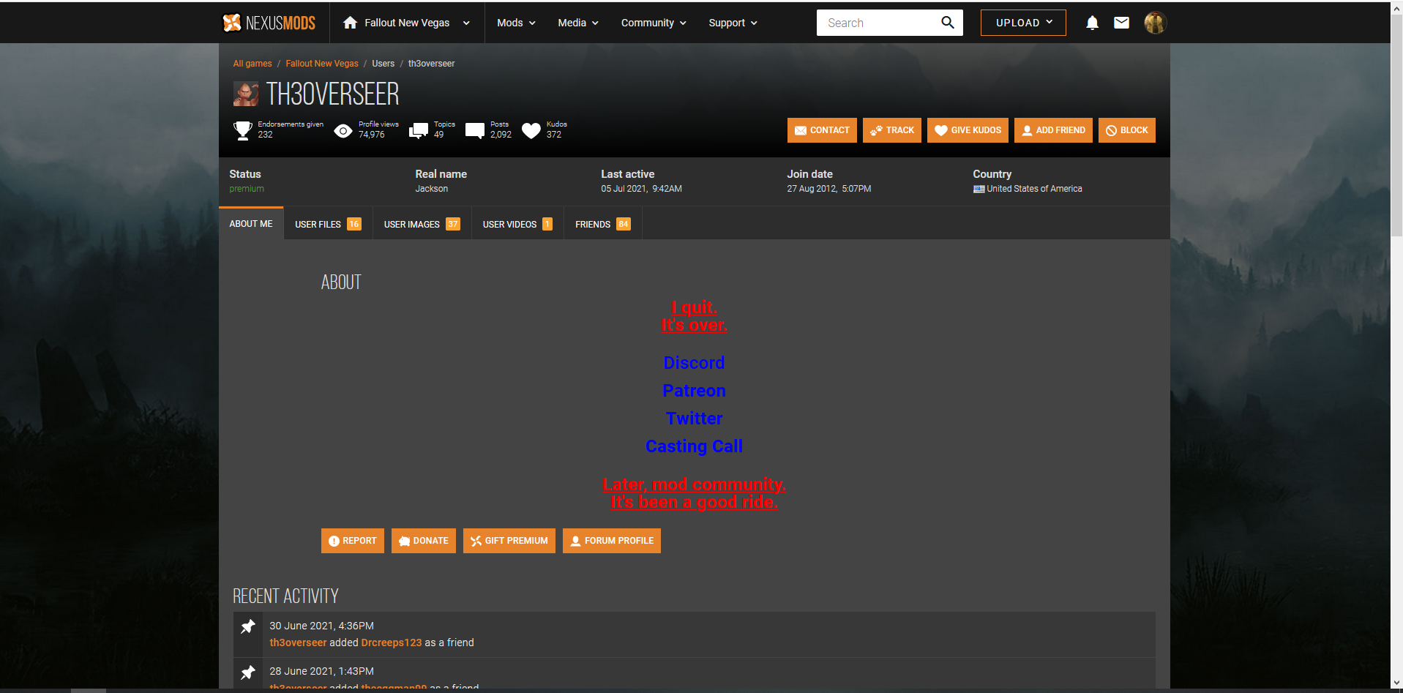
Task: Click the scrollbar down arrow
Action: point(1396,683)
